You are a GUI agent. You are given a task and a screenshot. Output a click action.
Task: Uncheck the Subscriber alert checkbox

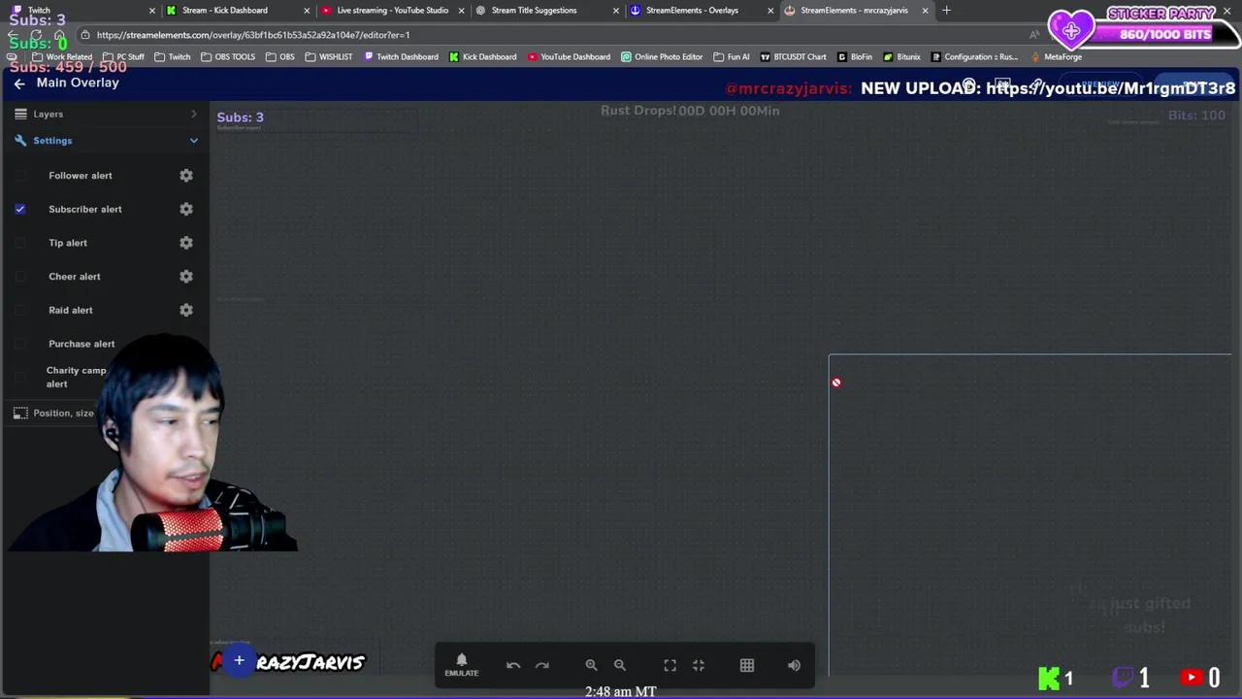coord(20,209)
